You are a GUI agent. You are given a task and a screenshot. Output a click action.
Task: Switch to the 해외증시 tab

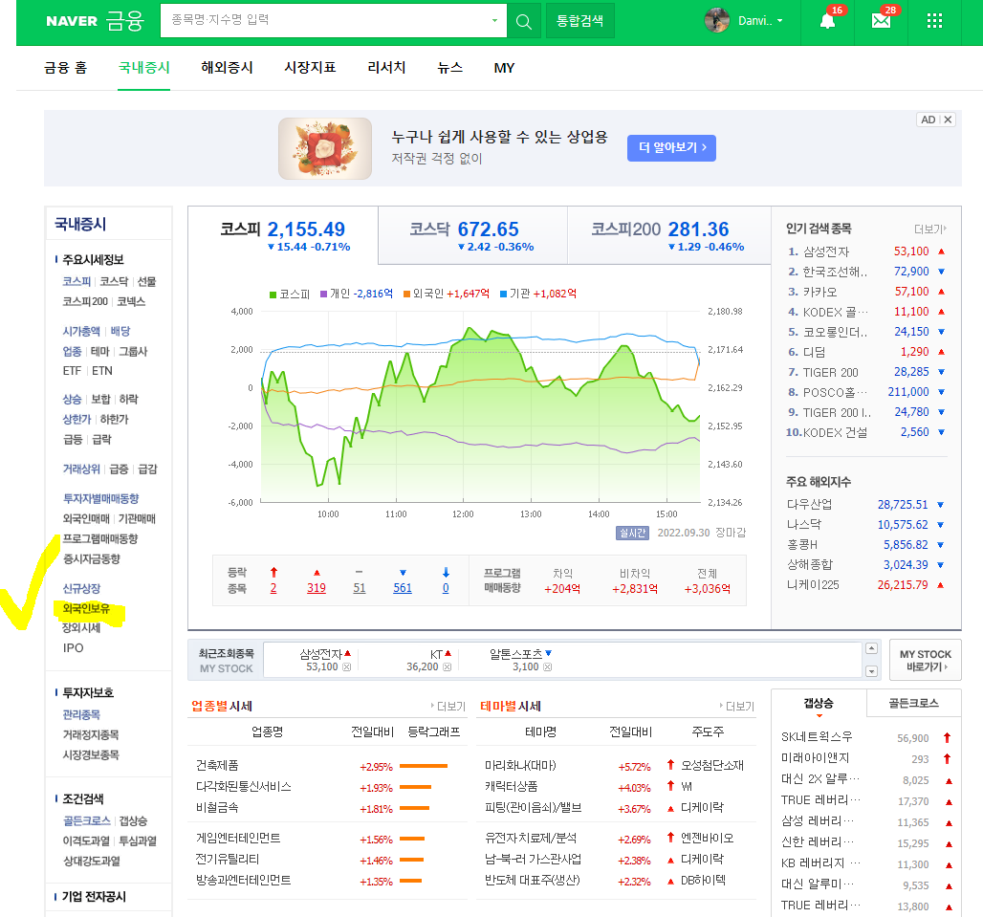(x=227, y=68)
